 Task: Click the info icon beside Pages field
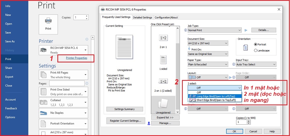pyautogui.click(x=87, y=83)
